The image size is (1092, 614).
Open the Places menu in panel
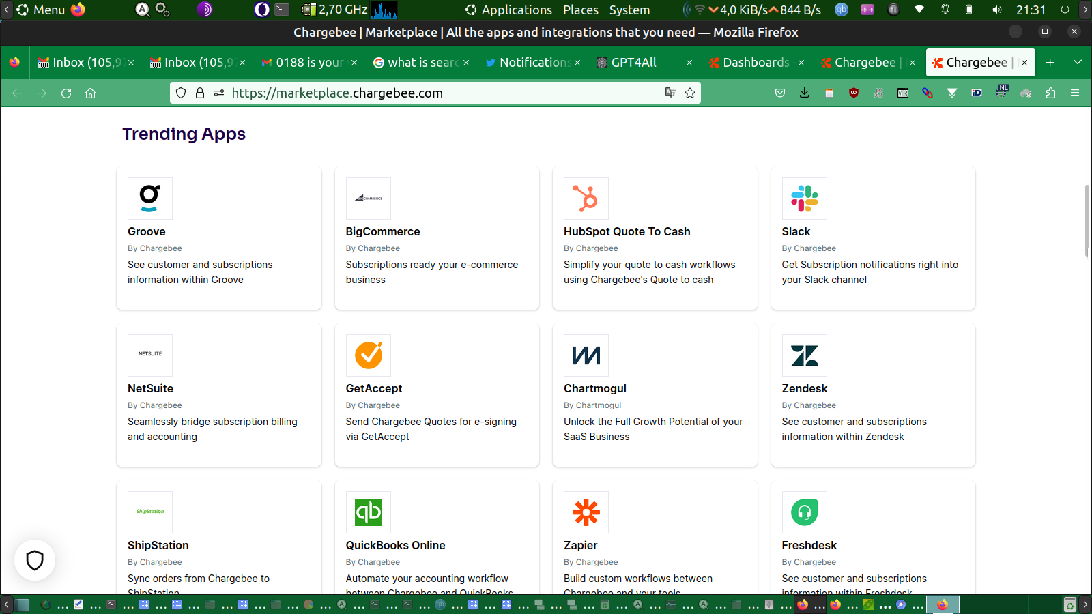pos(581,10)
